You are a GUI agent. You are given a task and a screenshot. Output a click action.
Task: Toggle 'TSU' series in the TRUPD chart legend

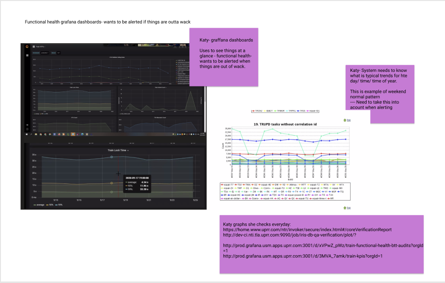pos(237,185)
